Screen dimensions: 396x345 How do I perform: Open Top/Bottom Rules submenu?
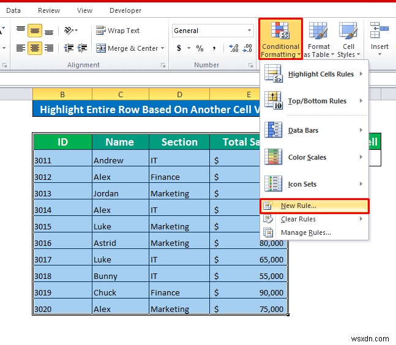coord(314,101)
